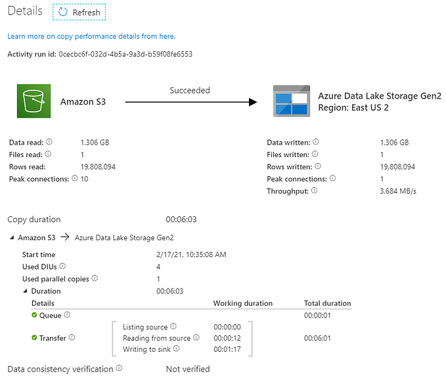Viewport: 446px width, 382px height.
Task: Click the Refresh button
Action: point(79,12)
